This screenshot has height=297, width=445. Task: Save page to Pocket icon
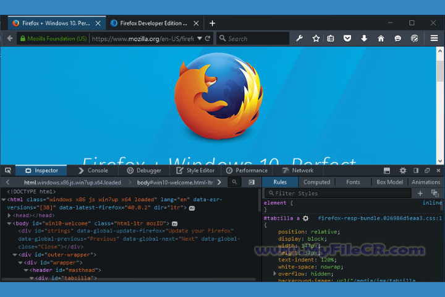point(347,38)
